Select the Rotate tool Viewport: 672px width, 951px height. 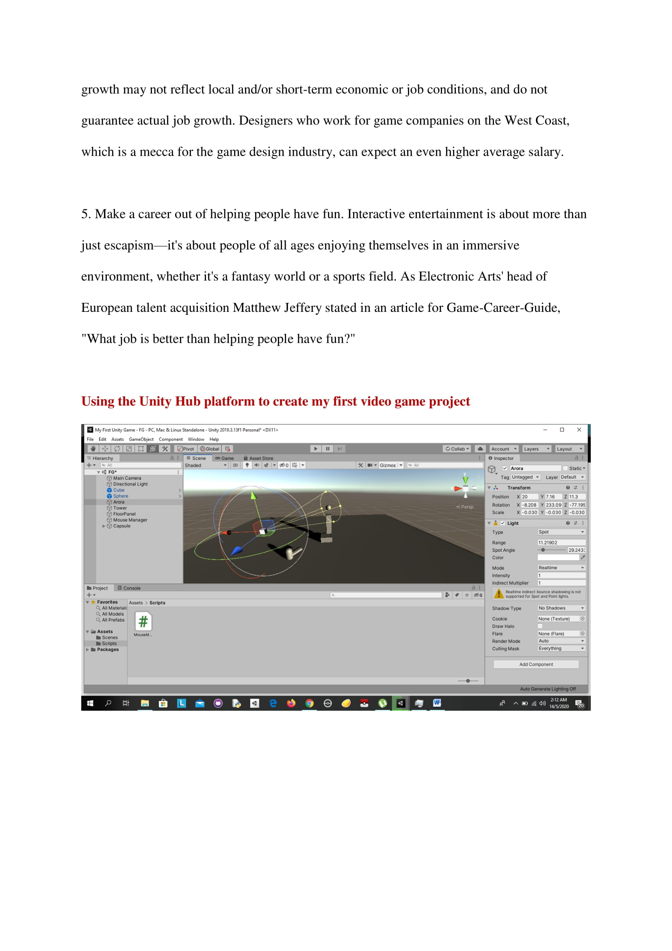point(117,448)
